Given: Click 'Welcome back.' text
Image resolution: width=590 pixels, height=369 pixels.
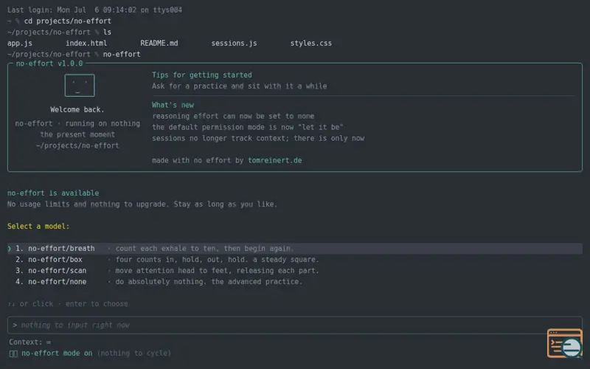Looking at the screenshot, I should tap(77, 109).
